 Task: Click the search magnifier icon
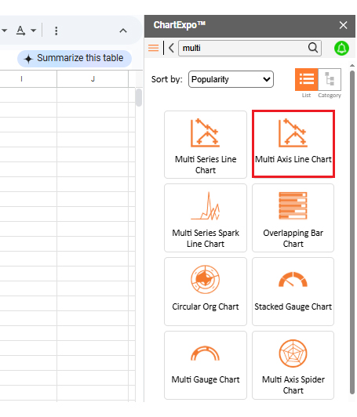coord(313,48)
